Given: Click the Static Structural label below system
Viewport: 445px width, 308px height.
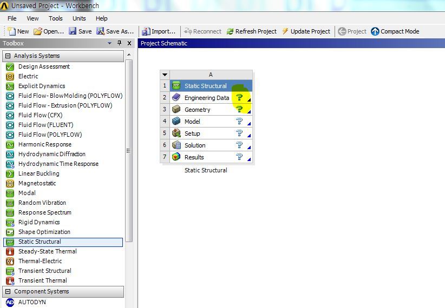Looking at the screenshot, I should [206, 170].
